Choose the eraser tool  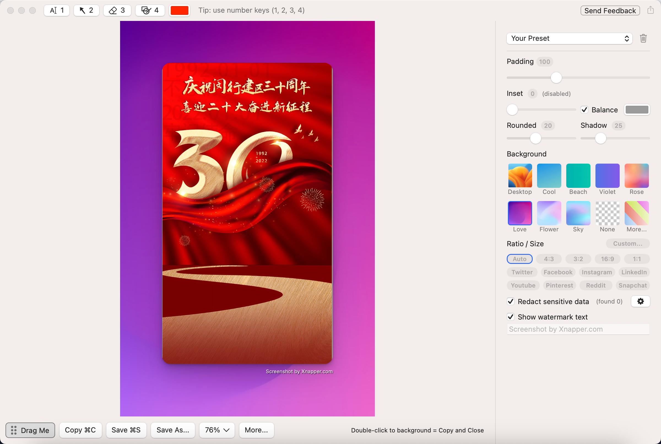(x=117, y=10)
